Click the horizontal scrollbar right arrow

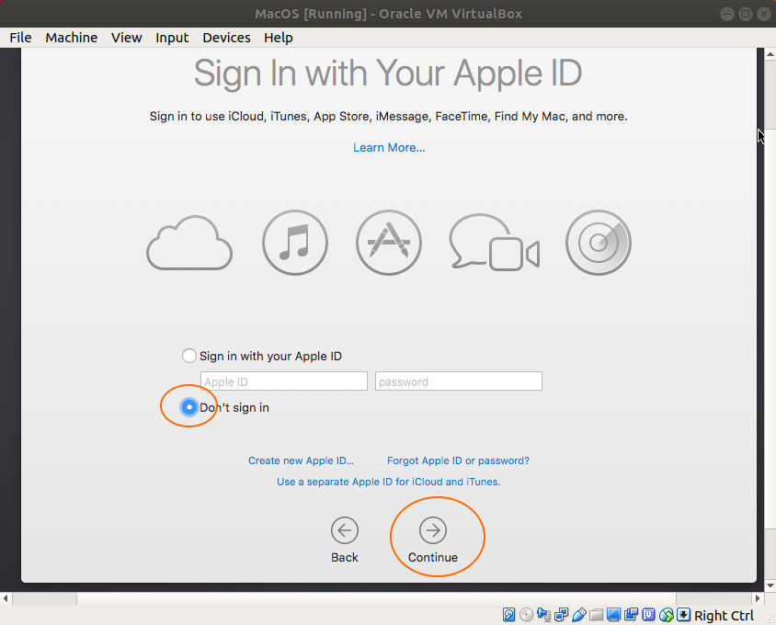pyautogui.click(x=758, y=598)
